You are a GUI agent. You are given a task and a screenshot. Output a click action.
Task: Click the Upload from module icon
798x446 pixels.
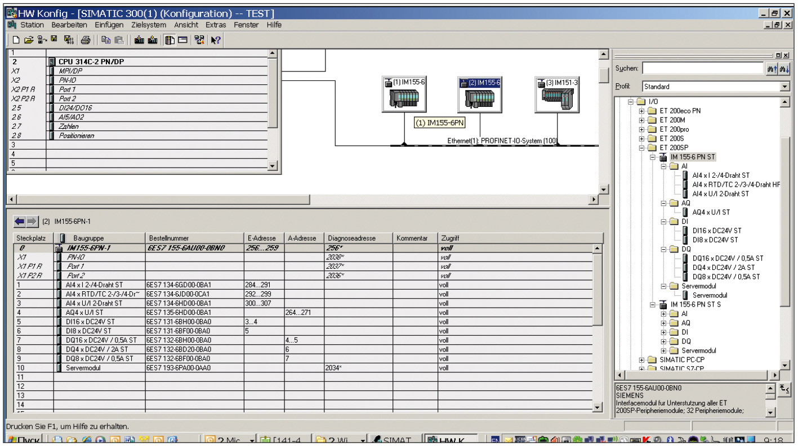click(x=152, y=39)
